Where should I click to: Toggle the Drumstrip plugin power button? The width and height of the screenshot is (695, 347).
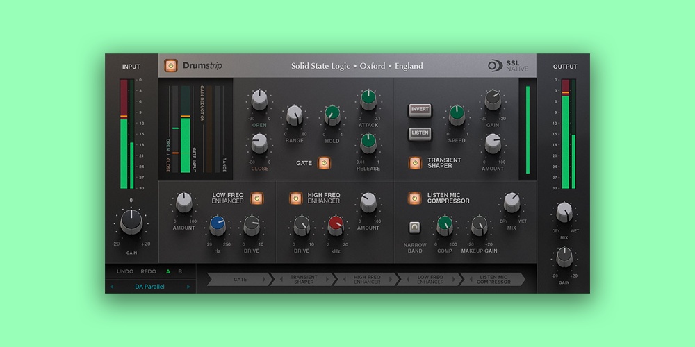[x=171, y=66]
